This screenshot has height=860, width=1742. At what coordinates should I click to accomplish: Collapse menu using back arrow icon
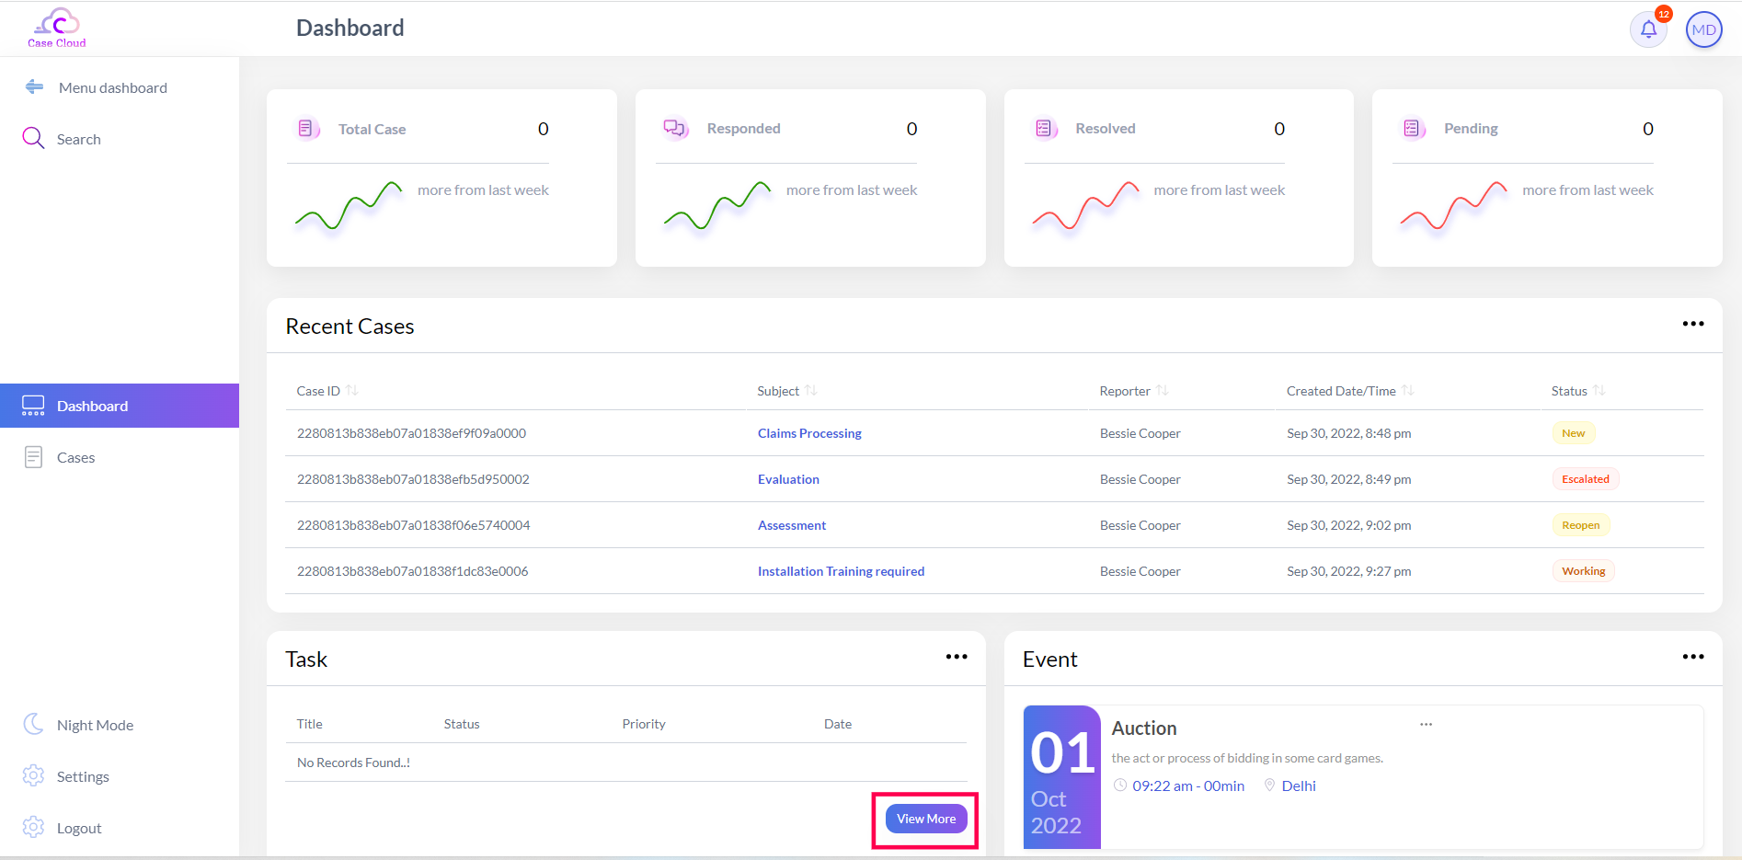tap(34, 86)
